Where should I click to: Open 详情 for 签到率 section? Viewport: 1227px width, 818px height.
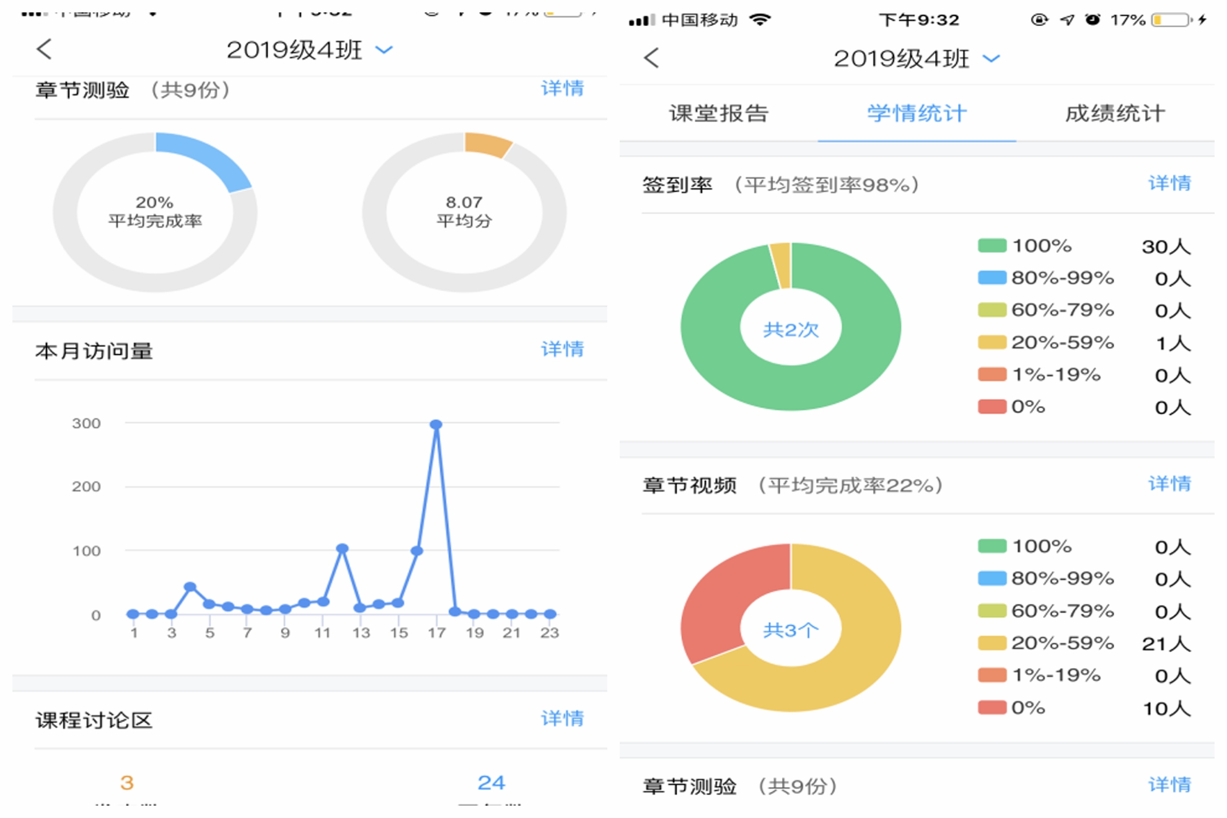1169,183
